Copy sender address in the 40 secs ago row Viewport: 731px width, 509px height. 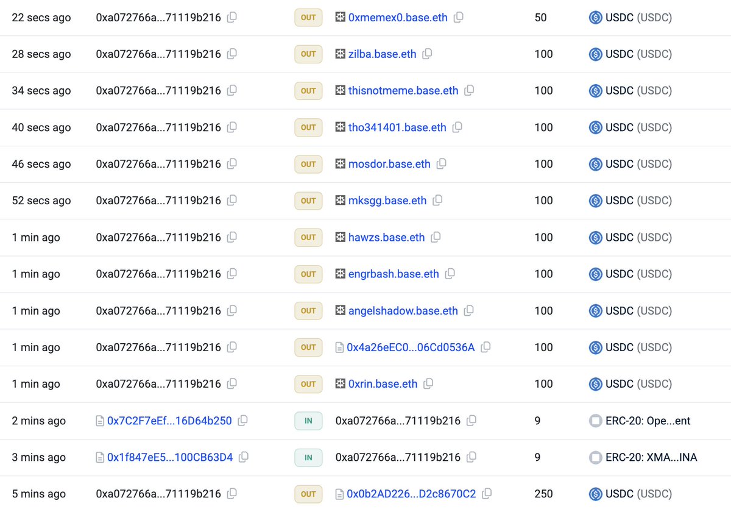(232, 127)
